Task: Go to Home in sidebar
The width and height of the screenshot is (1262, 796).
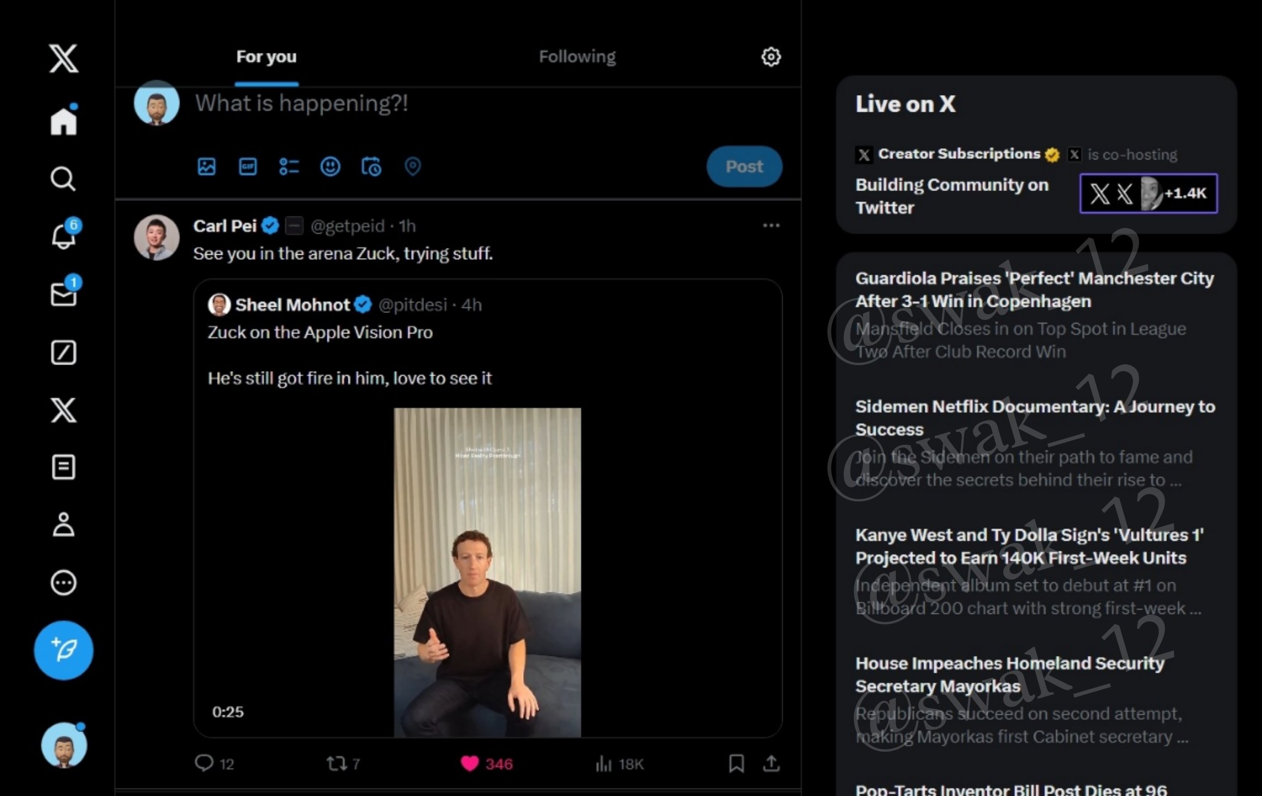Action: pos(63,120)
